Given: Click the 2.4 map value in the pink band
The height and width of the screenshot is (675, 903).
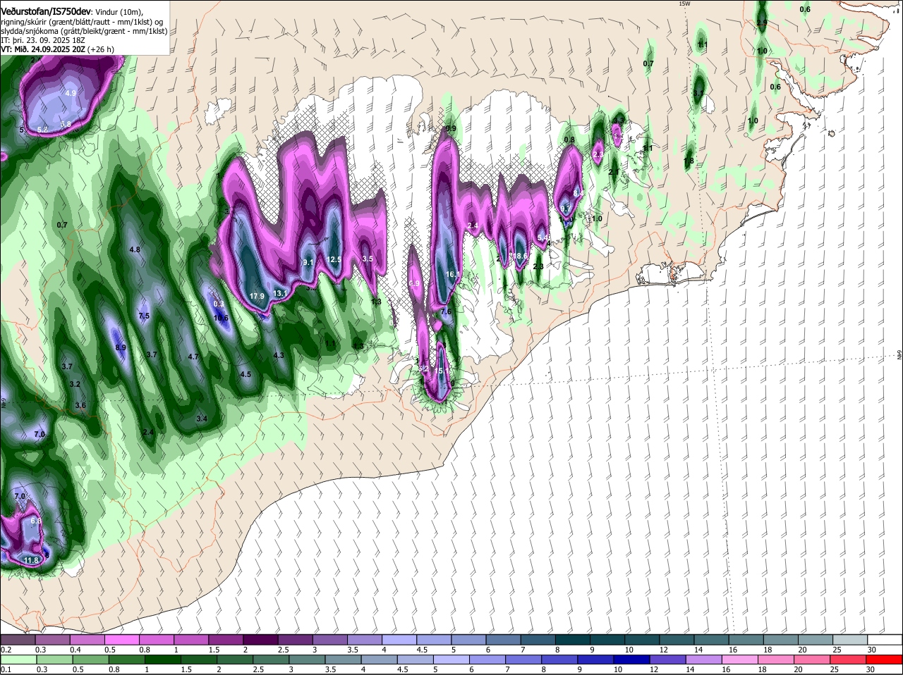Looking at the screenshot, I should [473, 225].
